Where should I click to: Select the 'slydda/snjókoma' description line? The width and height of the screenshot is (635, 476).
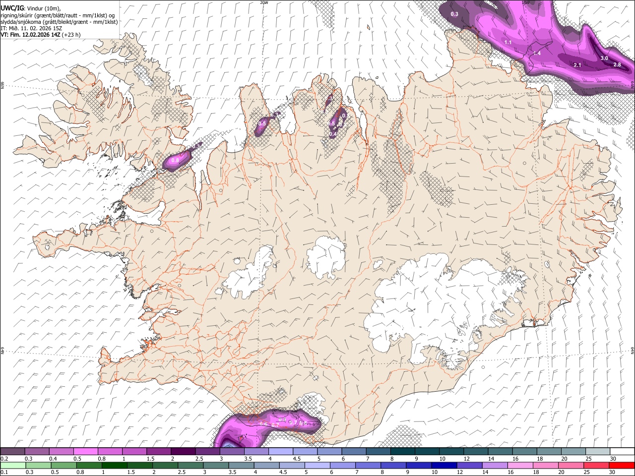tap(60, 21)
